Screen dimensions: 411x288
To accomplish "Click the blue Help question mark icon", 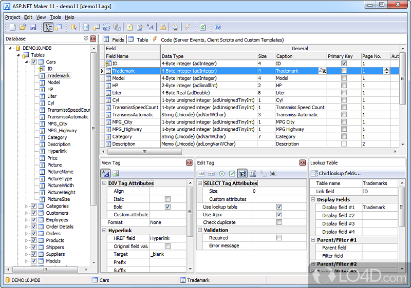I will tap(217, 27).
